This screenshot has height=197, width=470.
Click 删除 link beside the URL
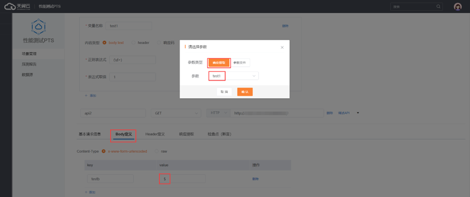pos(329,113)
